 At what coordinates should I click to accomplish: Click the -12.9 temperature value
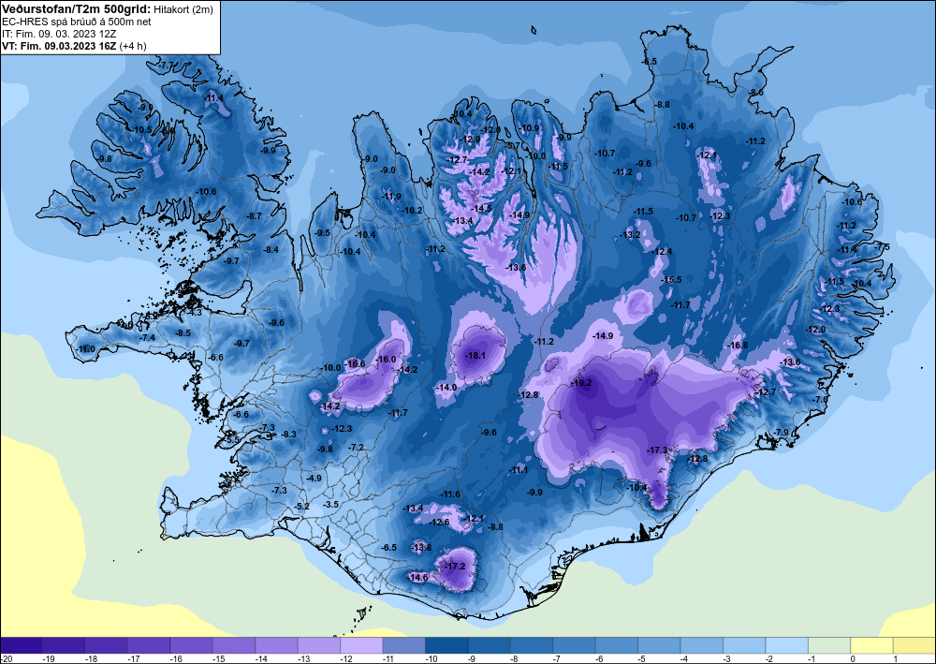pos(471,140)
